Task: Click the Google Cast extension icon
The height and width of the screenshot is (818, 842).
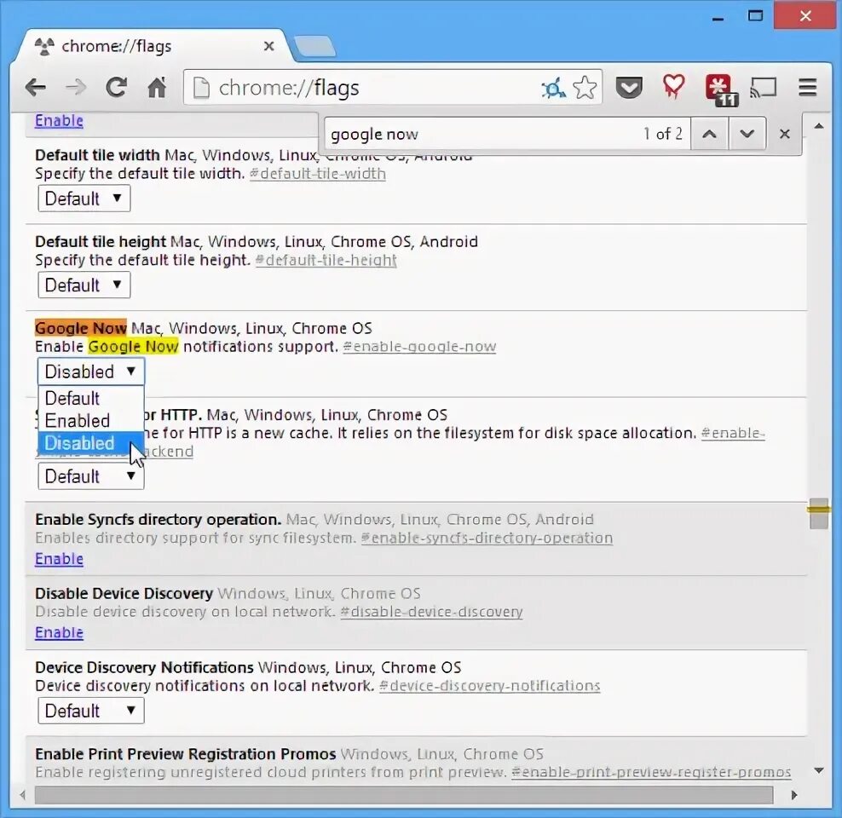Action: [x=763, y=88]
